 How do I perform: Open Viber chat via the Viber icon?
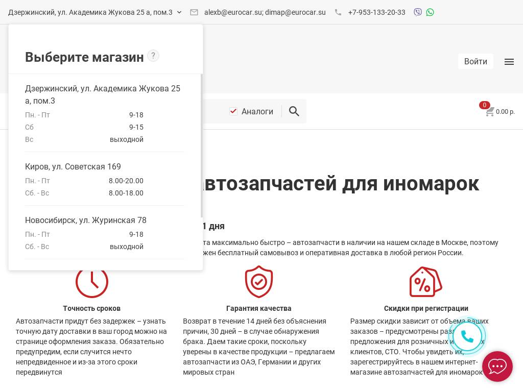point(418,12)
